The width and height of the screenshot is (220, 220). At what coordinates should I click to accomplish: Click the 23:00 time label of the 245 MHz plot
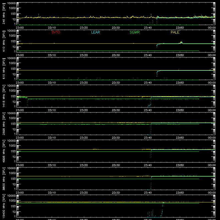20,28
